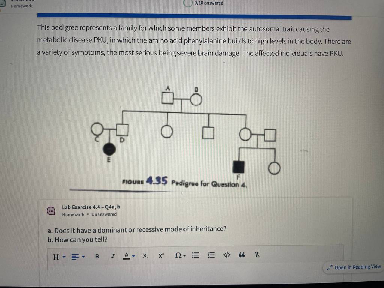This screenshot has height=288, width=384.
Task: Insert a numbered list
Action: (211, 255)
